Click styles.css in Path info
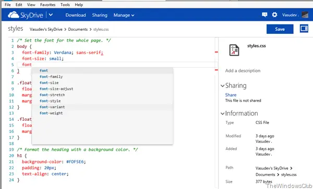 pyautogui.click(x=289, y=174)
